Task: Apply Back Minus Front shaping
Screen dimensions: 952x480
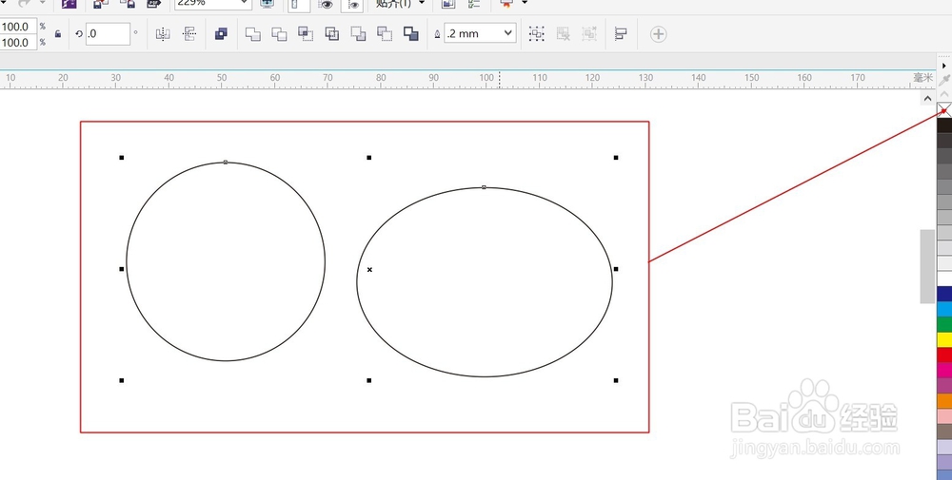Action: point(385,34)
